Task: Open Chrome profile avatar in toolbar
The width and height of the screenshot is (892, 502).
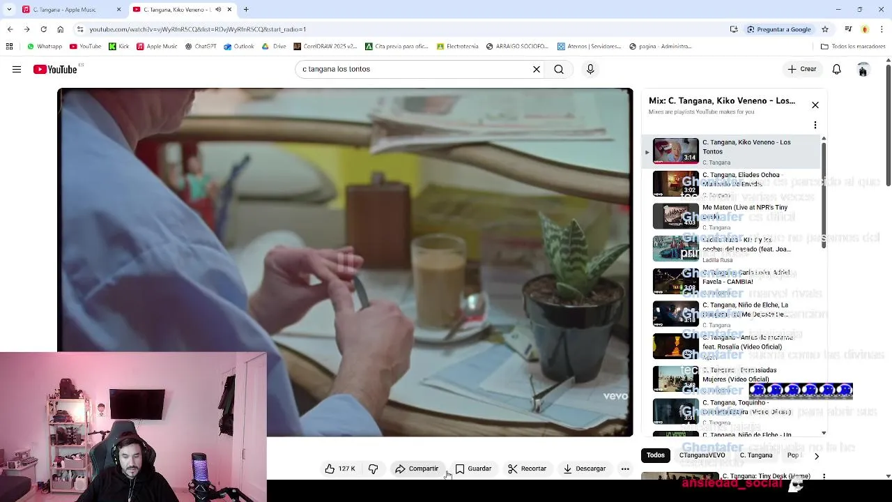Action: click(x=865, y=29)
